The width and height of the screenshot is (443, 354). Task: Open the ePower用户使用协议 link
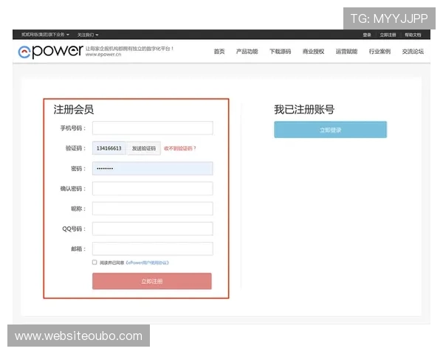[147, 263]
